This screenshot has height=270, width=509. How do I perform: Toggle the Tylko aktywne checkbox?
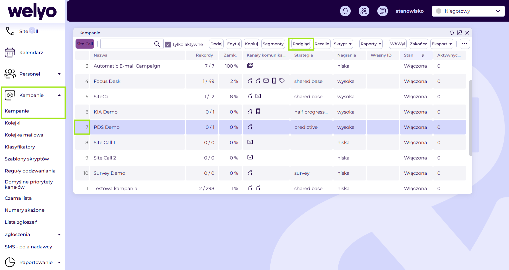pyautogui.click(x=168, y=44)
